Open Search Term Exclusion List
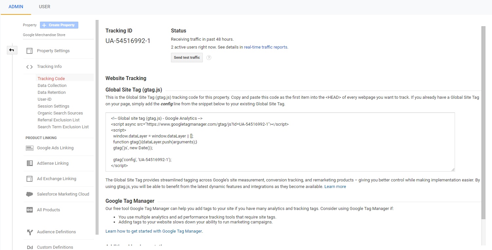 63,127
